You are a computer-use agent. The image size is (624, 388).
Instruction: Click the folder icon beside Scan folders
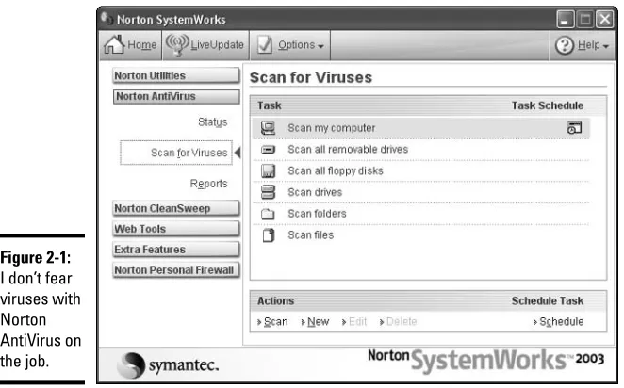268,214
